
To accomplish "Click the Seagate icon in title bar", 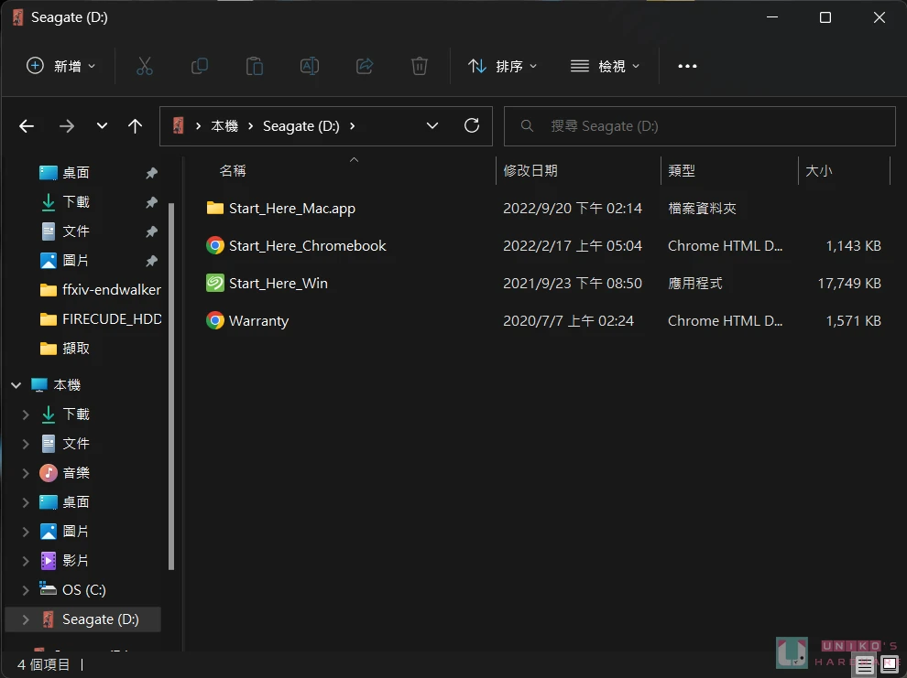I will pyautogui.click(x=18, y=17).
